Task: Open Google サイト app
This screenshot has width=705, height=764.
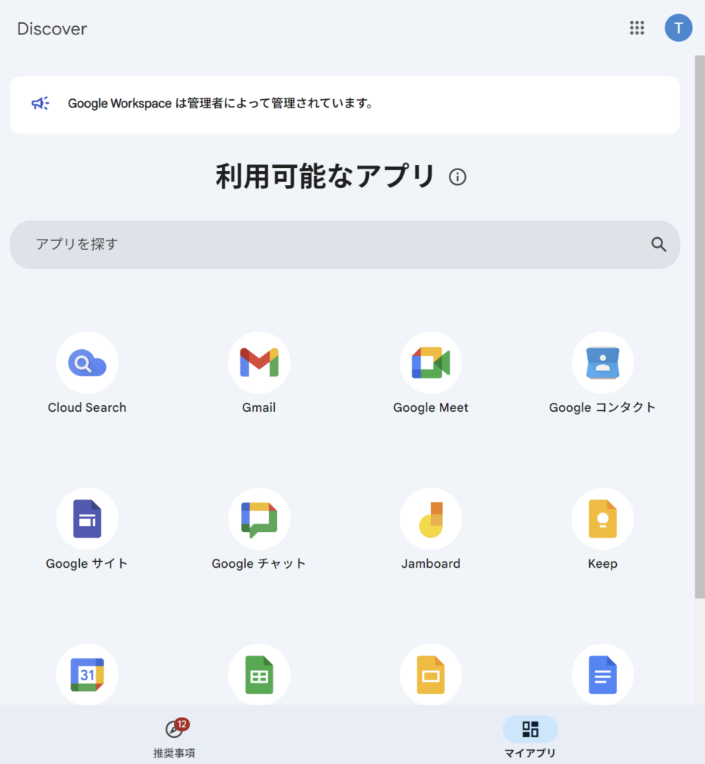Action: [87, 519]
